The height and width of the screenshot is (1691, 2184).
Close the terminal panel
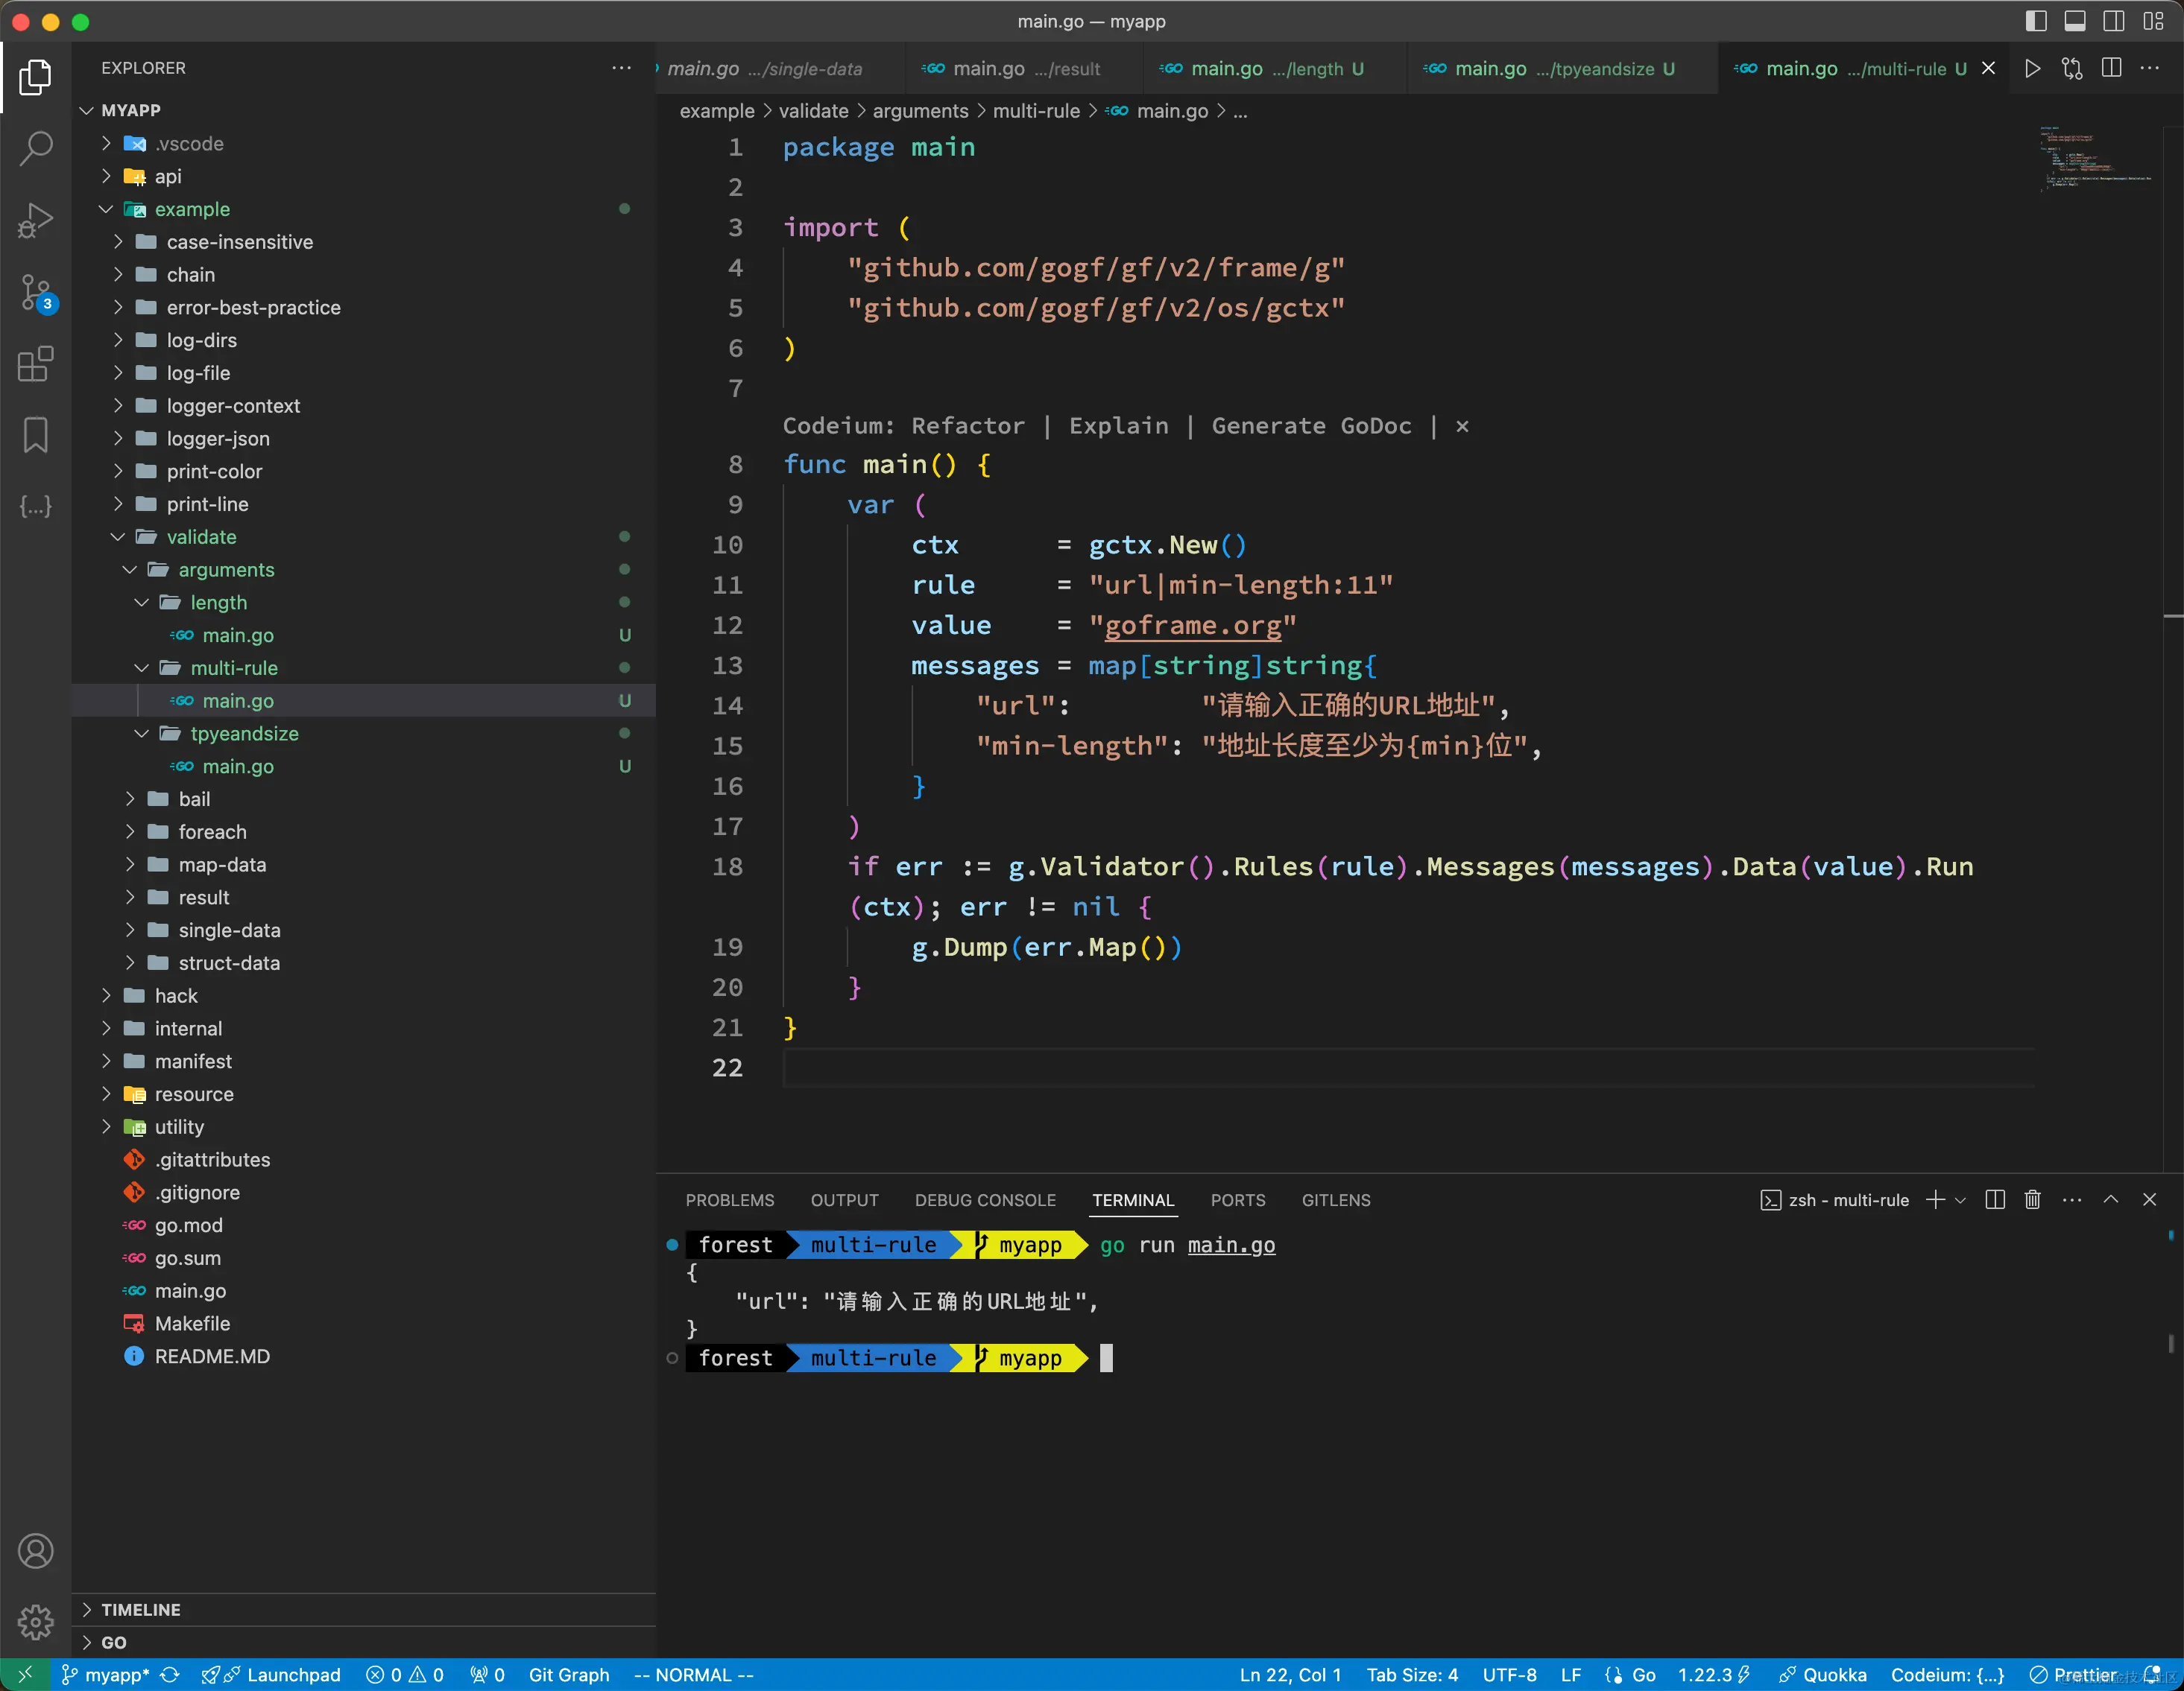click(2150, 1199)
